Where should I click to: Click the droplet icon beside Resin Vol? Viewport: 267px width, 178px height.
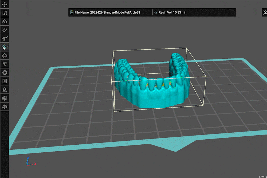(x=155, y=13)
